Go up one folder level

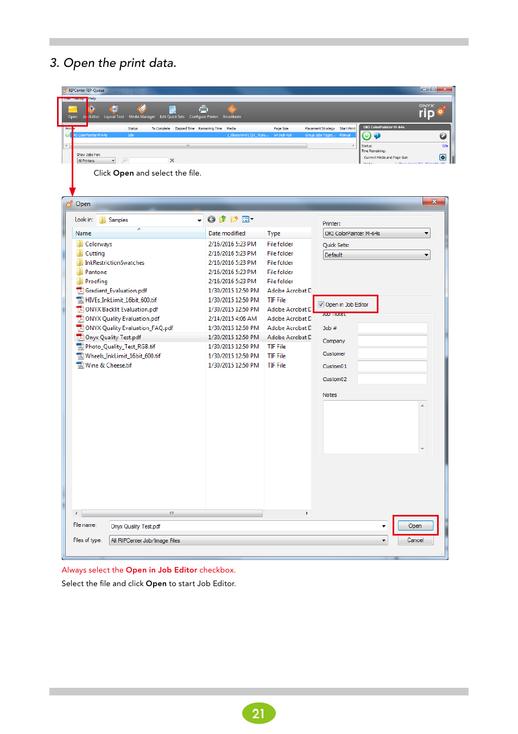pyautogui.click(x=223, y=220)
